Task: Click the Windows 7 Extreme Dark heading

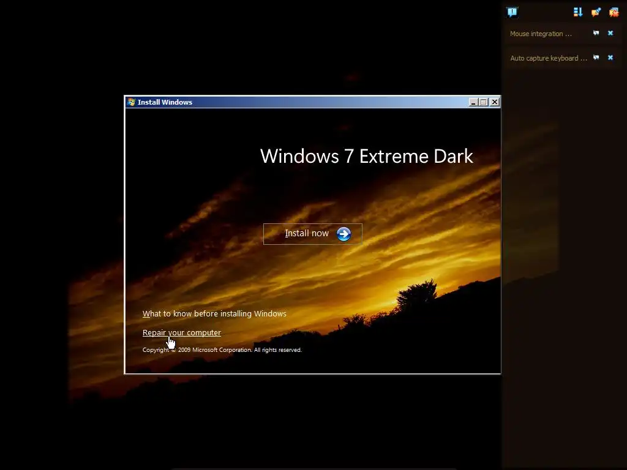Action: click(366, 156)
